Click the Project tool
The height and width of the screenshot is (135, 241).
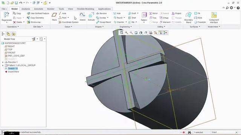pyautogui.click(x=177, y=13)
